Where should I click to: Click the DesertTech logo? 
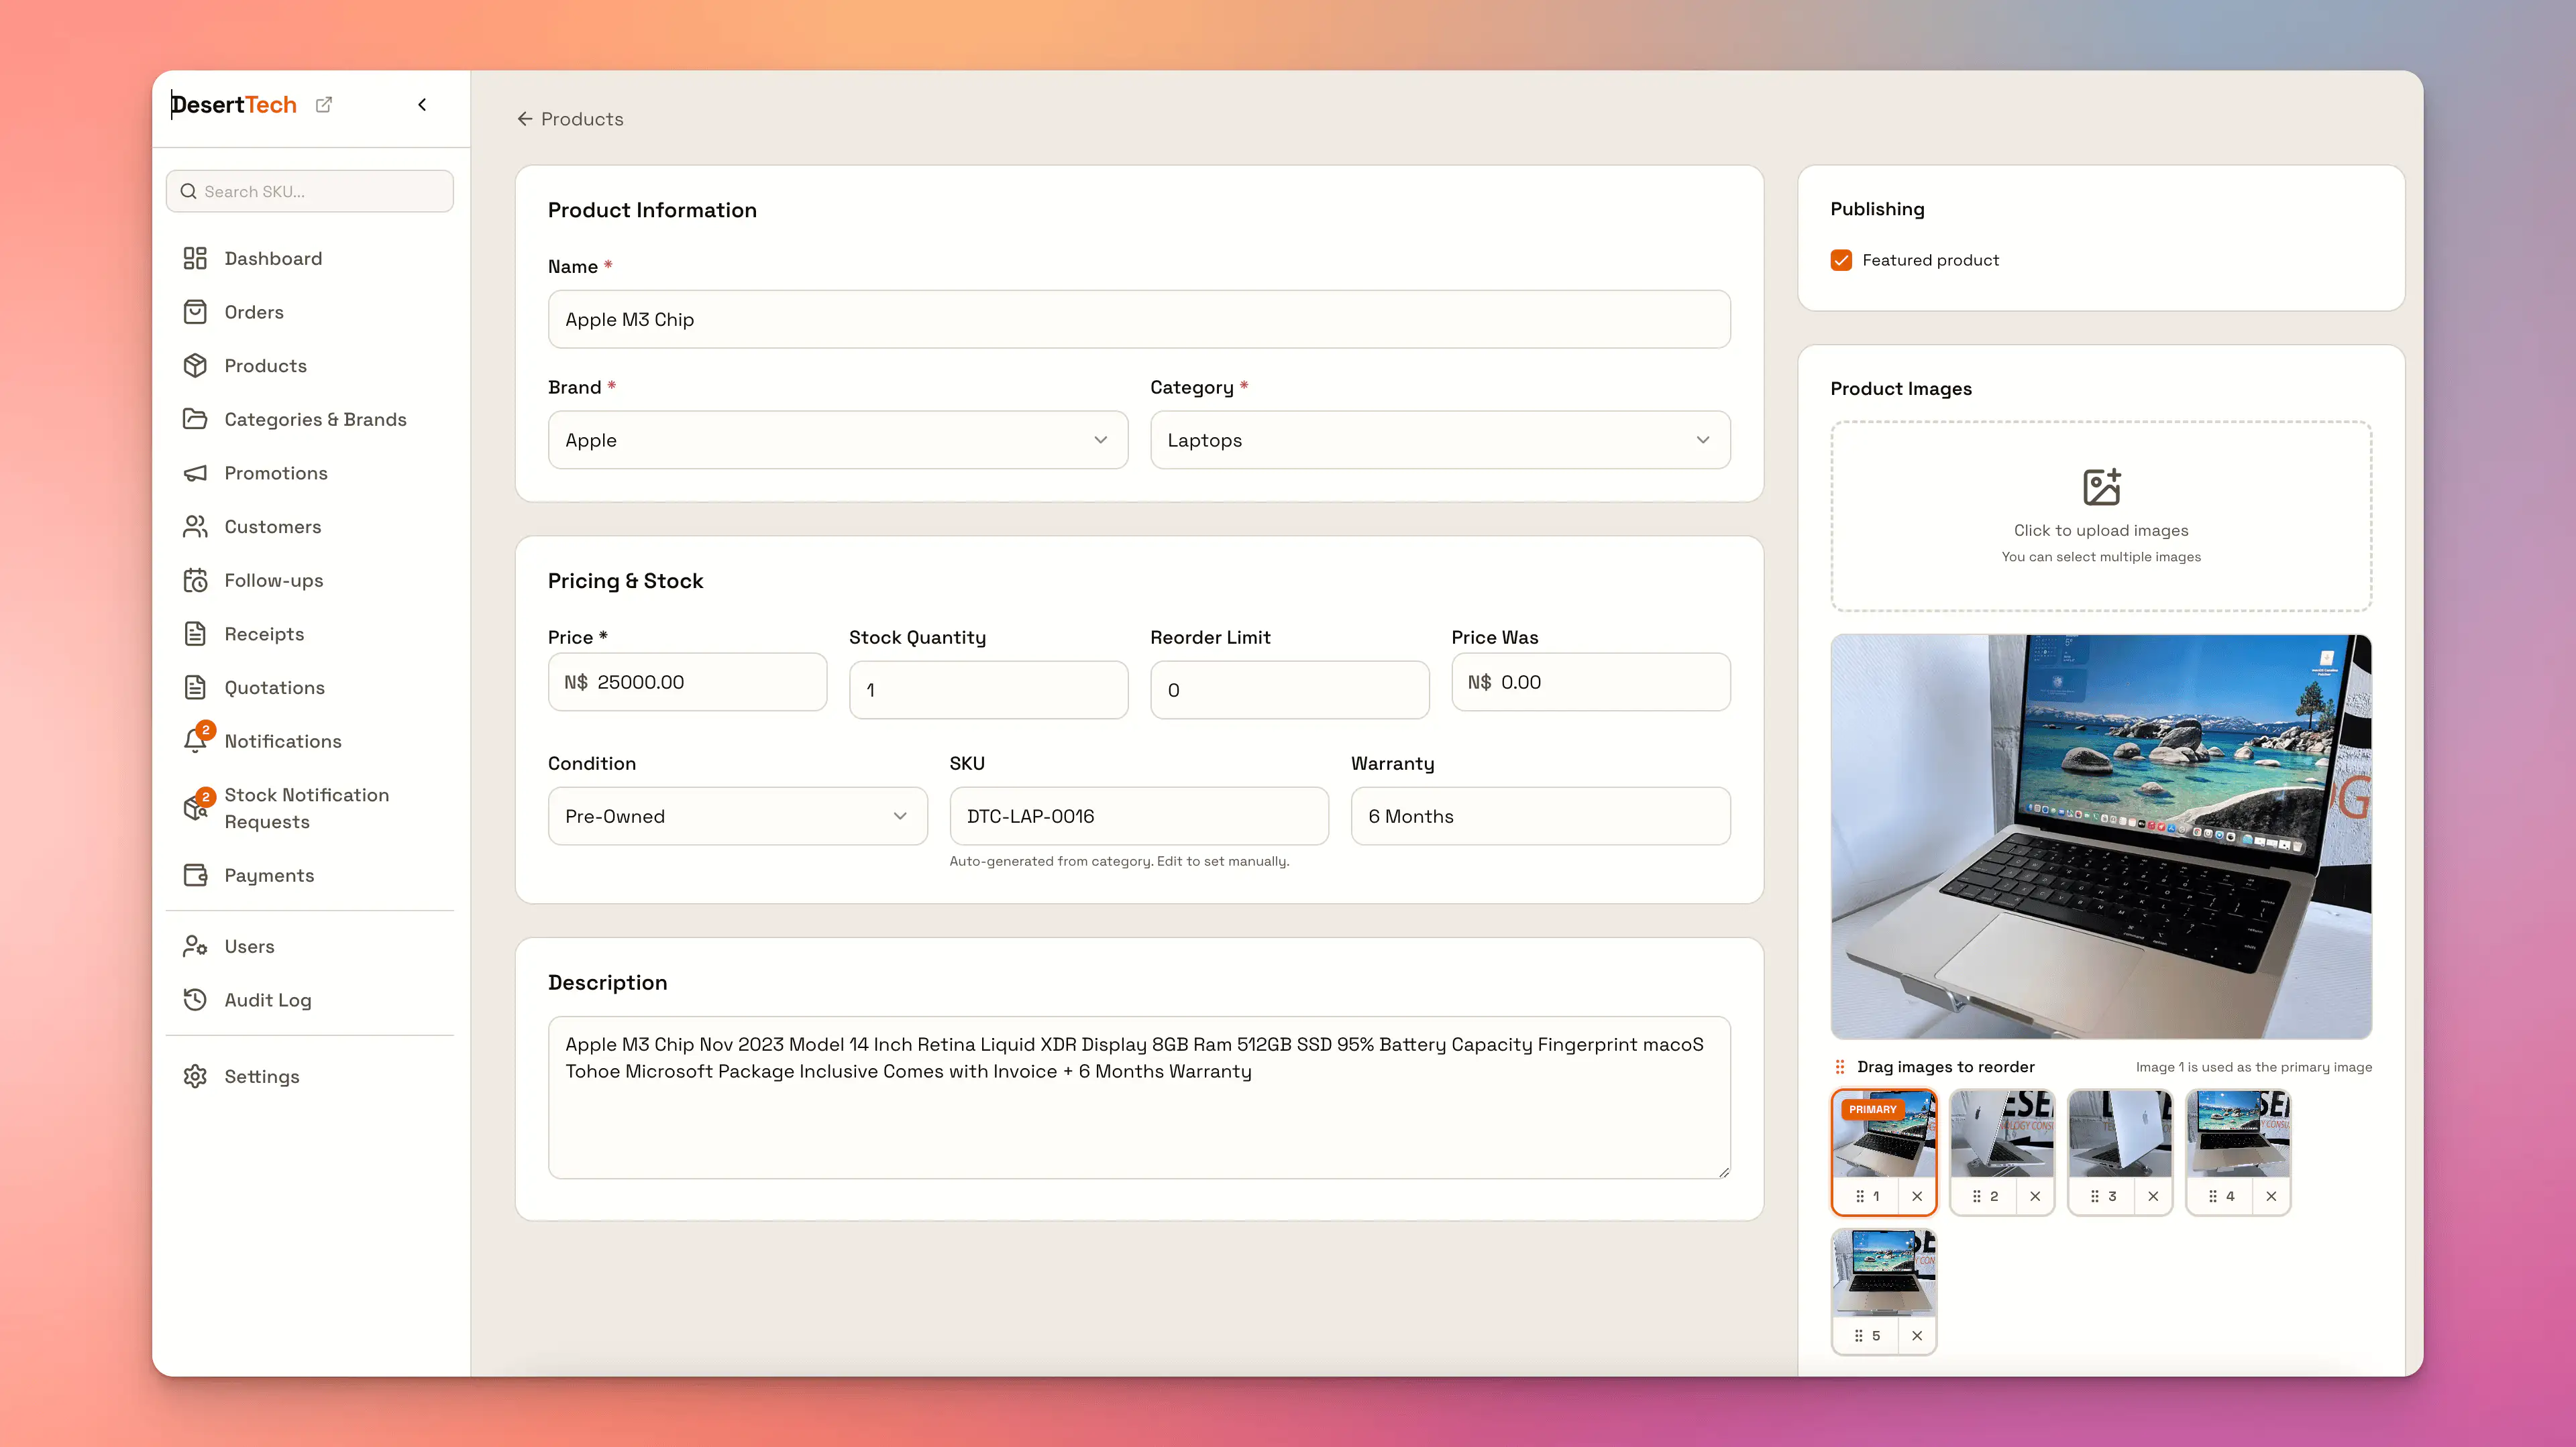pos(234,105)
